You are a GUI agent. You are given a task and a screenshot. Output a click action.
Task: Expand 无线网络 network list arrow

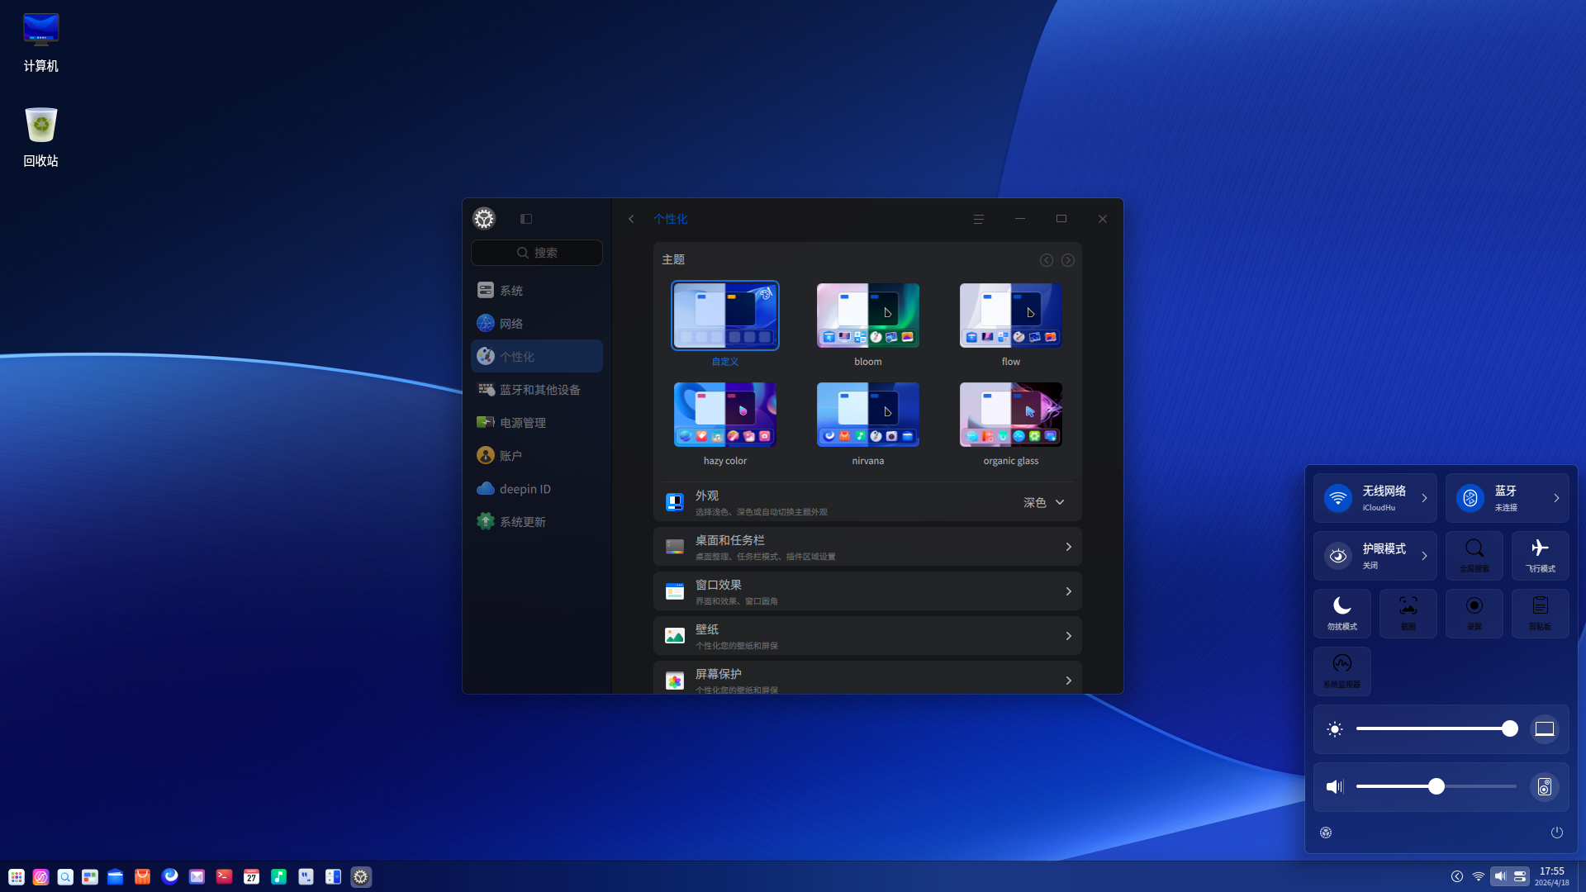pyautogui.click(x=1424, y=498)
